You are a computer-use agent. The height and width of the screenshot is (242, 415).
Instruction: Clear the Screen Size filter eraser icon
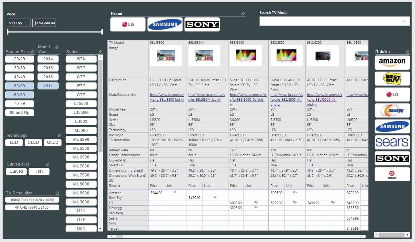coord(32,52)
